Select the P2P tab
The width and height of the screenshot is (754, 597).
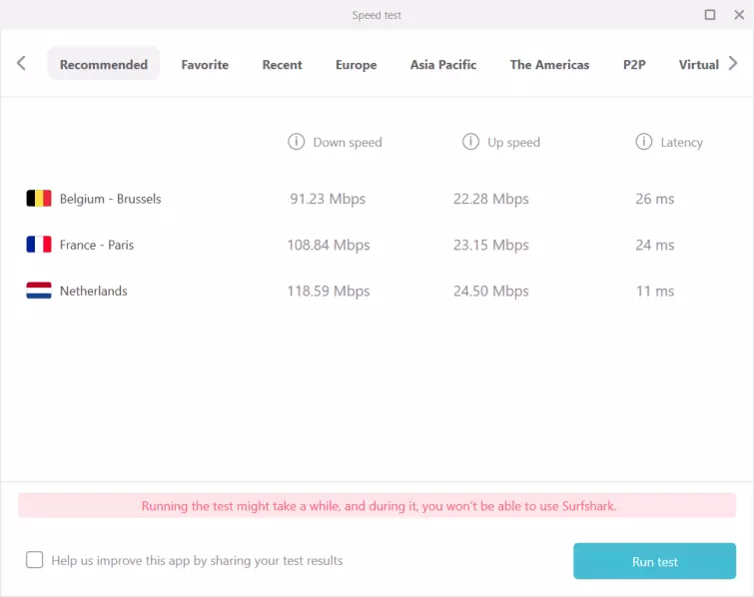634,65
